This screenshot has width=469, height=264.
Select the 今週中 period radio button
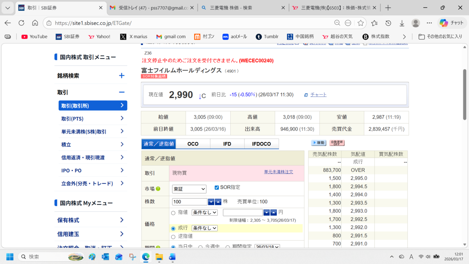(x=200, y=247)
